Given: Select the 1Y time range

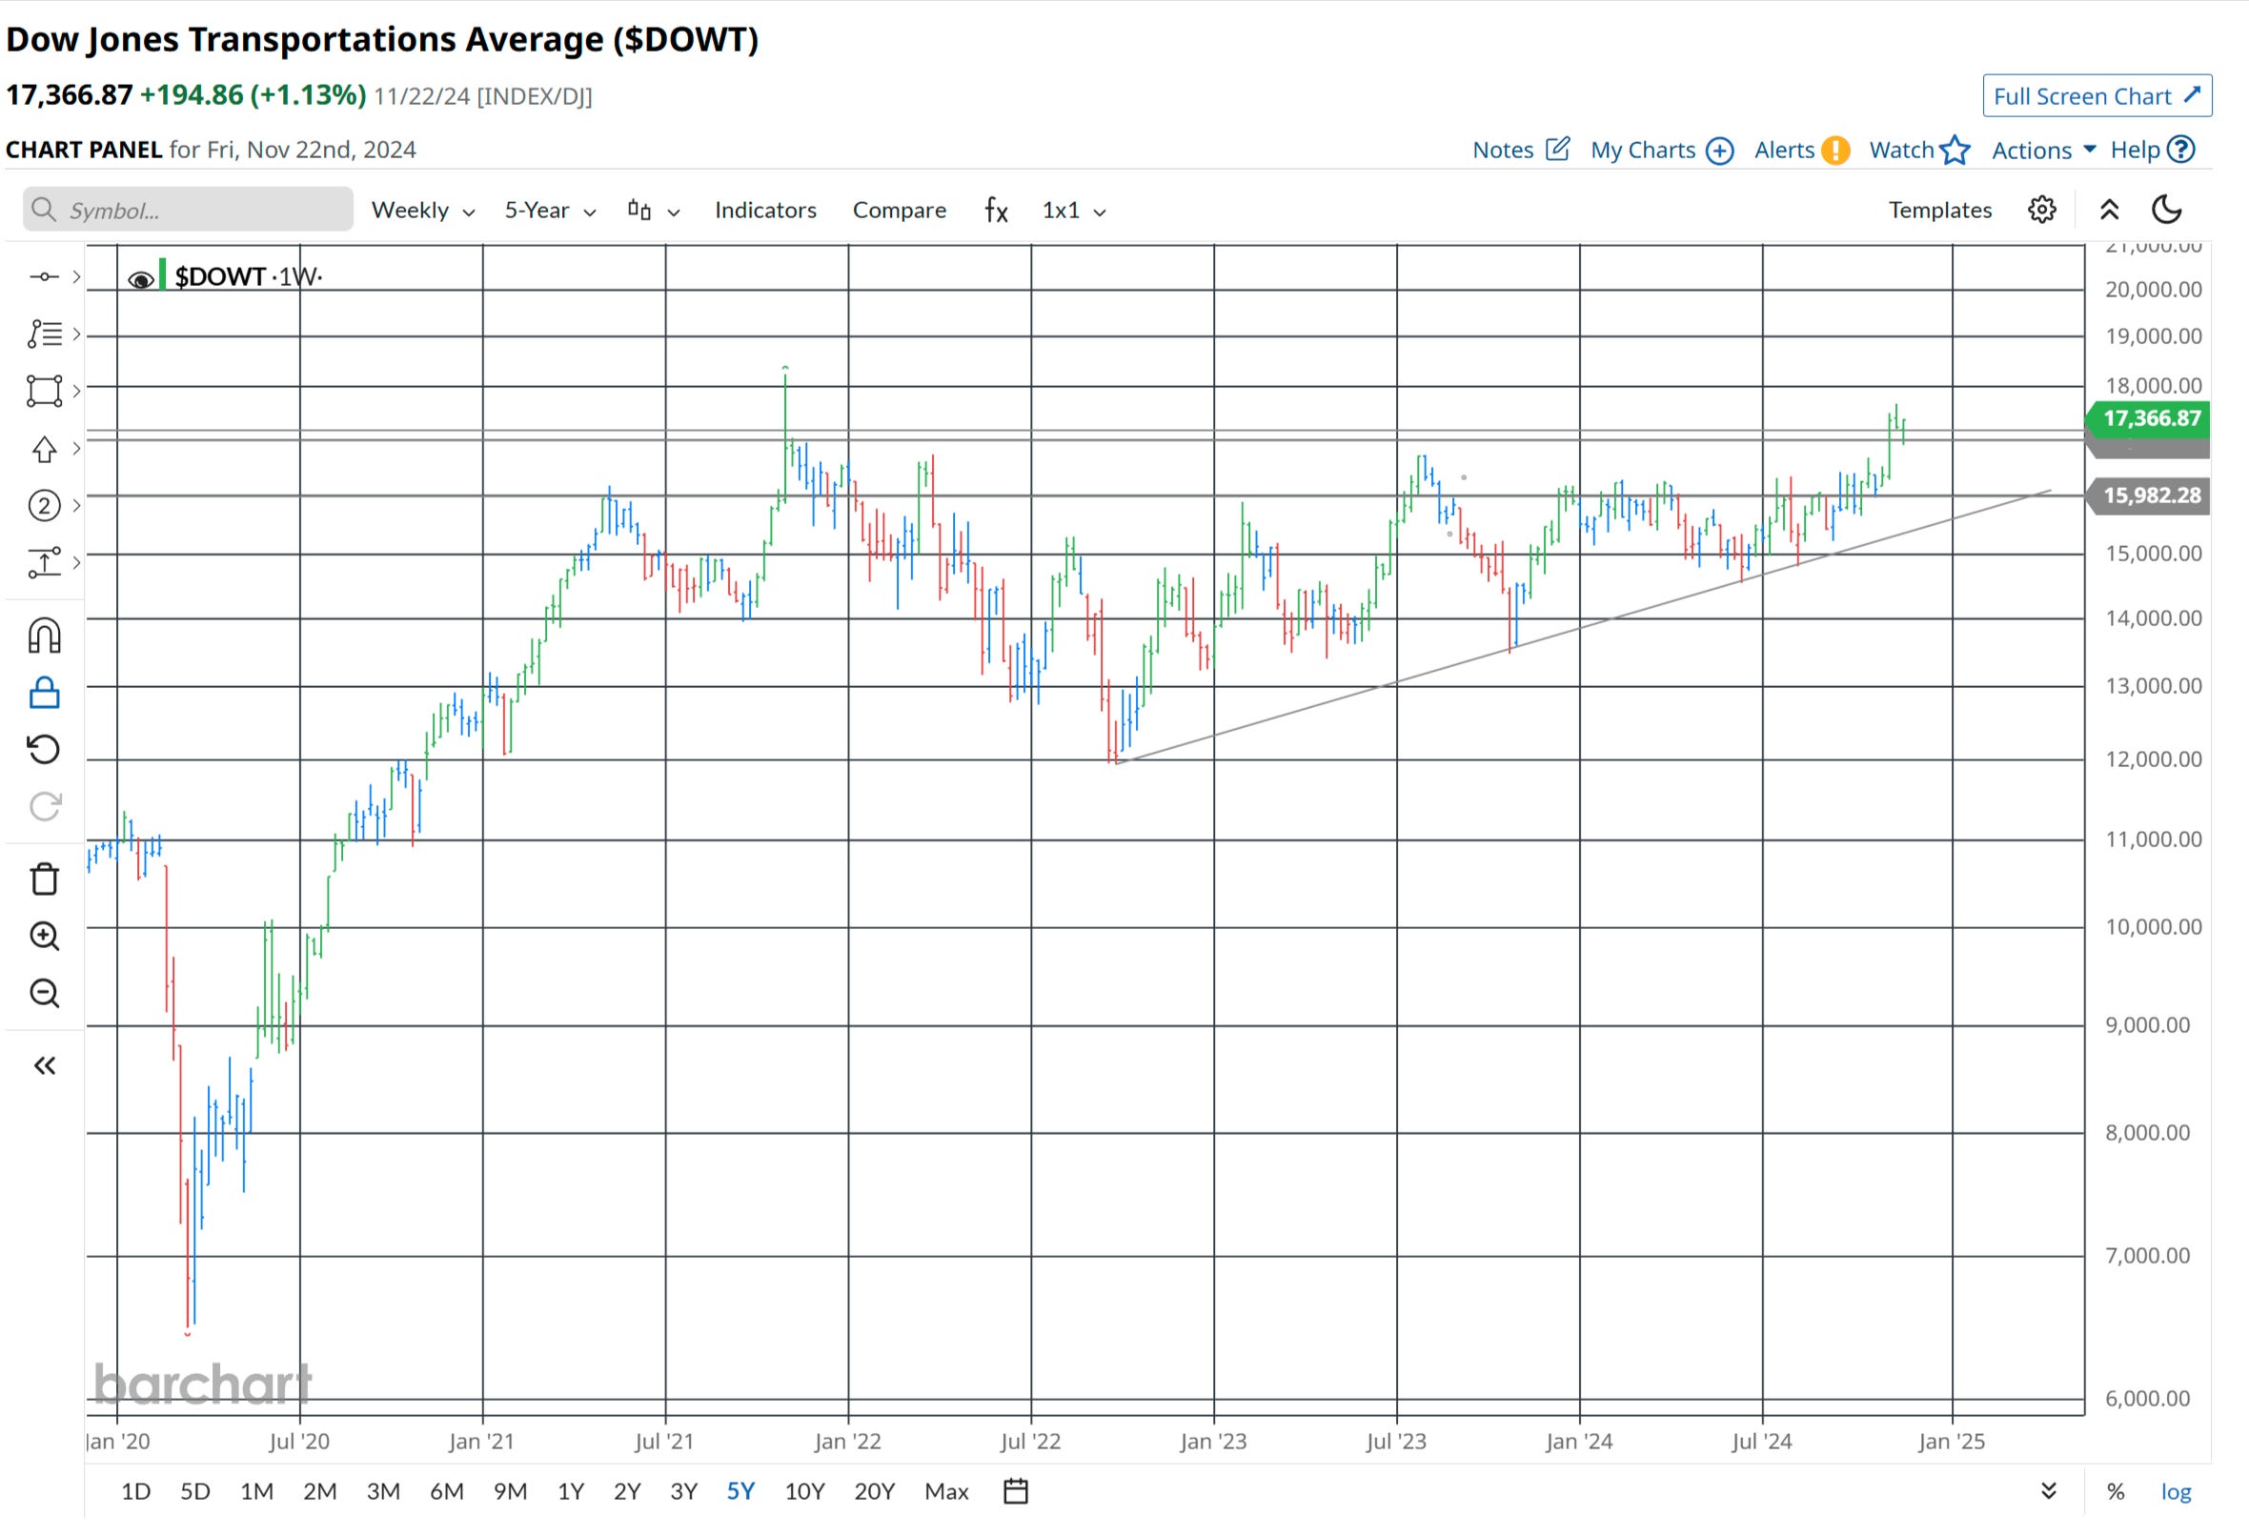Looking at the screenshot, I should coord(571,1490).
